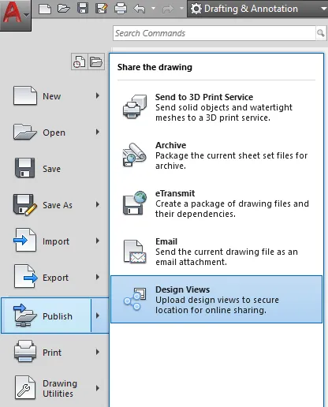
Task: Click the Design Views share icon
Action: coord(135,299)
